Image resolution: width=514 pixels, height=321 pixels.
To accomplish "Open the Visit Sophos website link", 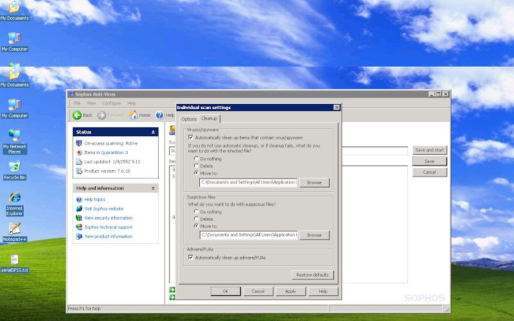I will click(104, 208).
